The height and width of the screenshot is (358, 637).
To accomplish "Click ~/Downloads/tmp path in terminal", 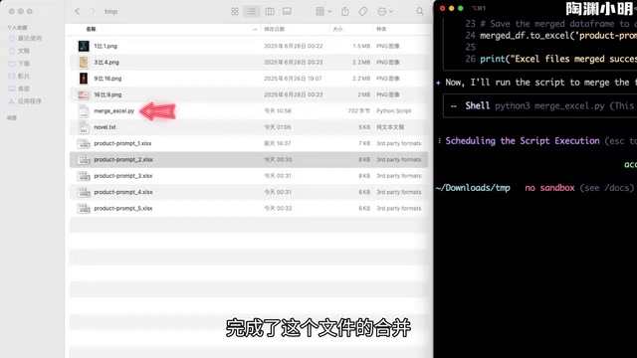I will tap(473, 188).
